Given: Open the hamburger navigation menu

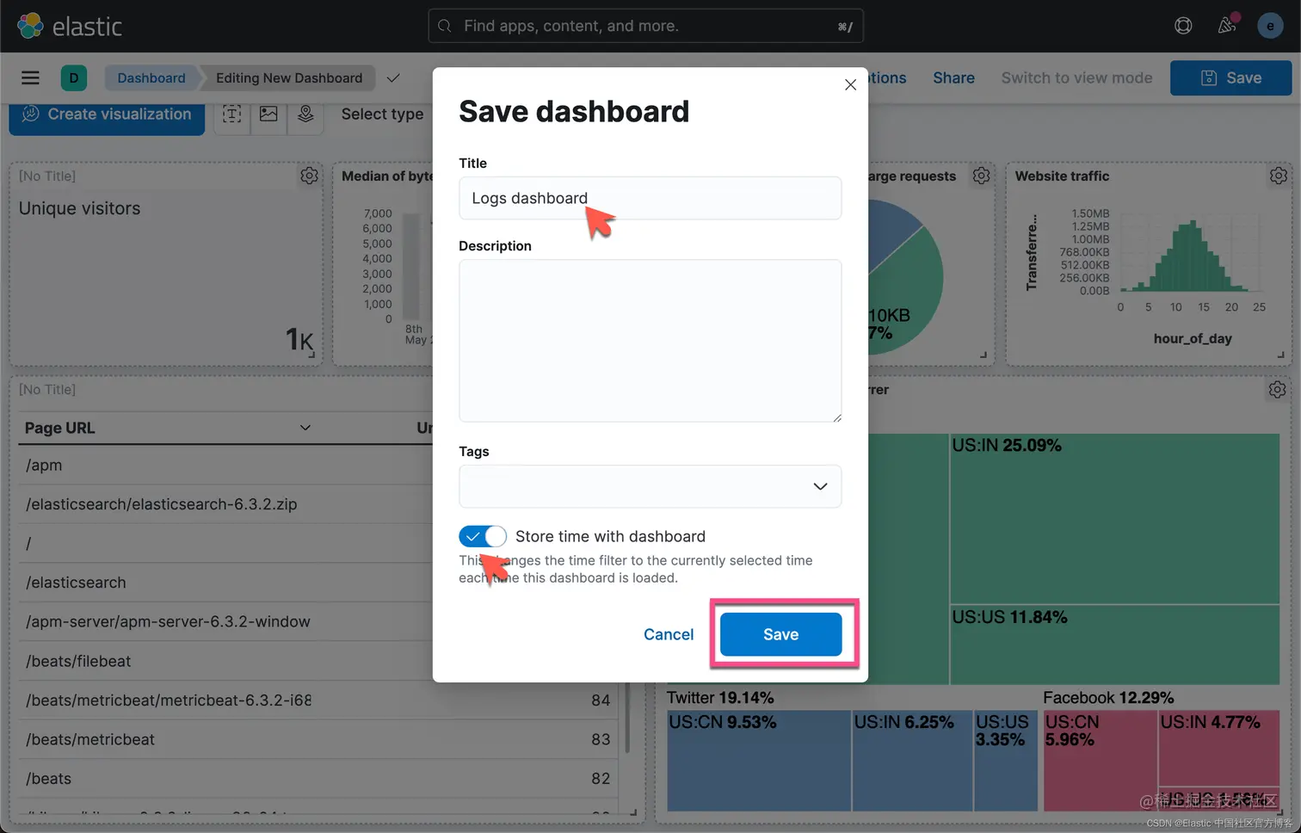Looking at the screenshot, I should (x=30, y=77).
